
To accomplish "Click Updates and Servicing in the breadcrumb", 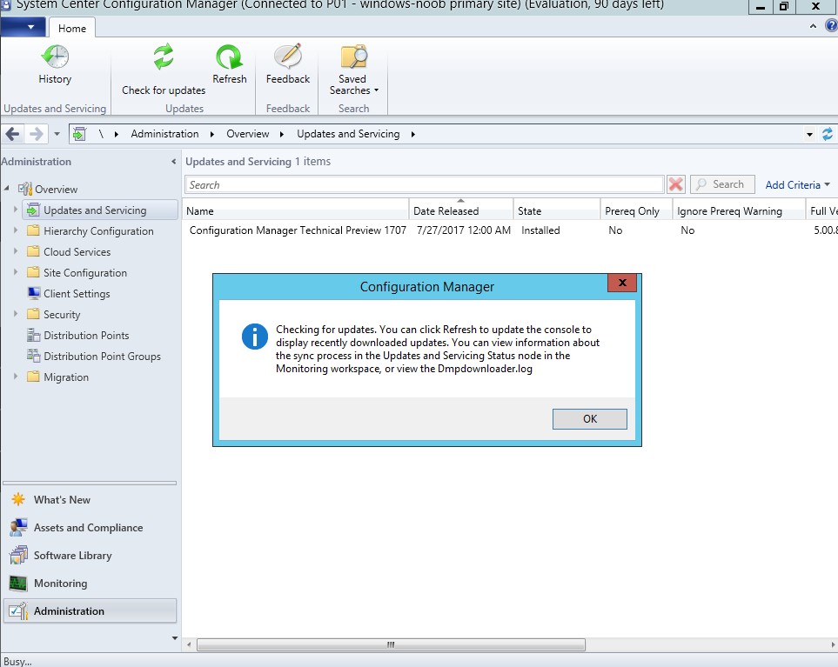I will pyautogui.click(x=348, y=134).
